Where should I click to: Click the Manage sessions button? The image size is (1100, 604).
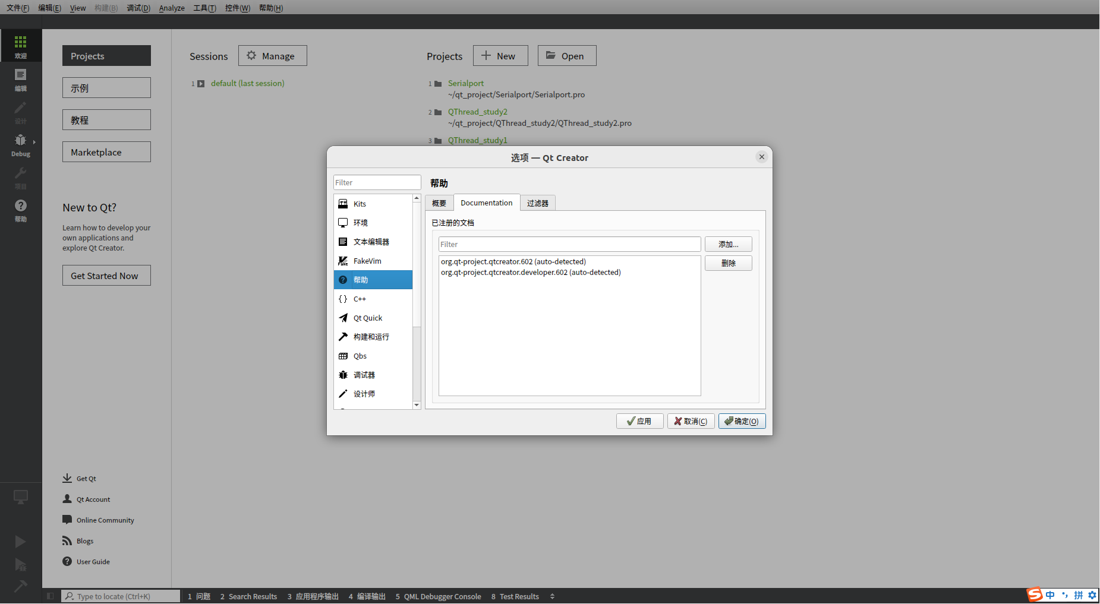click(x=273, y=56)
